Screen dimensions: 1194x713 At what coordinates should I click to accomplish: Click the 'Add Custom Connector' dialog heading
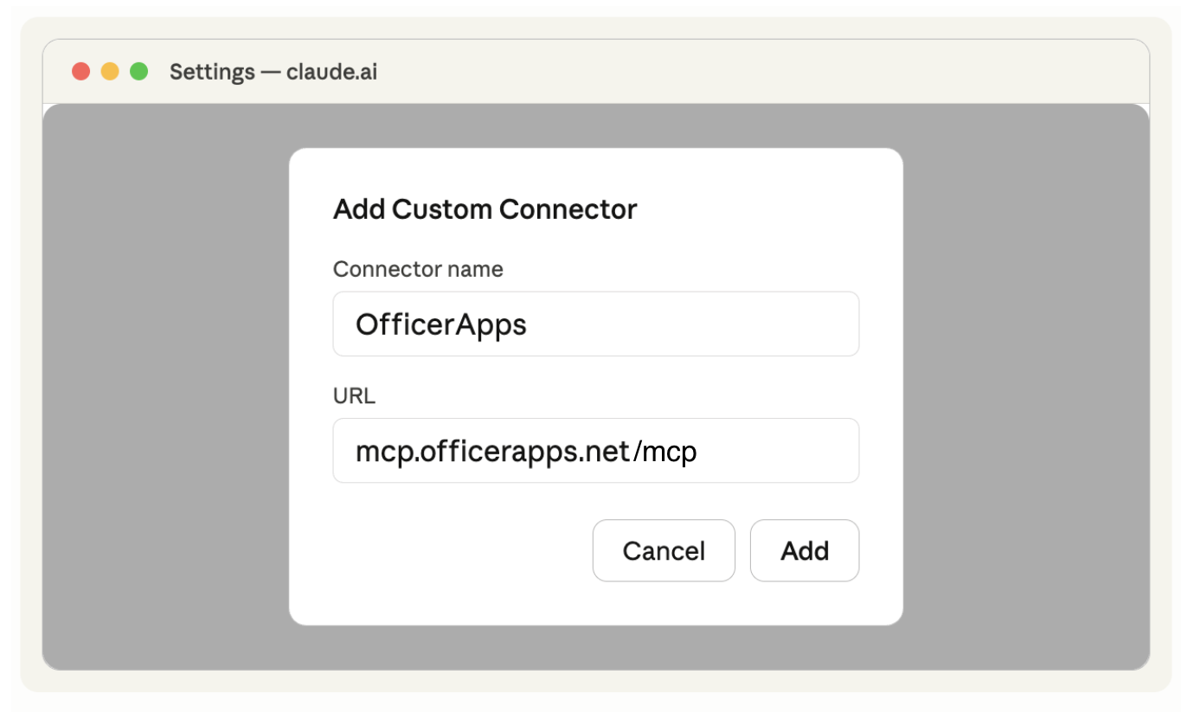tap(485, 209)
